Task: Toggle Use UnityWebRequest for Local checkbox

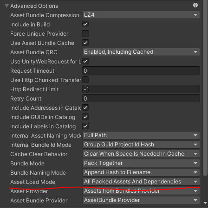Action: (85, 61)
